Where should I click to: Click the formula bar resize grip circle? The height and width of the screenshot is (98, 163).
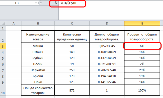tap(40, 3)
